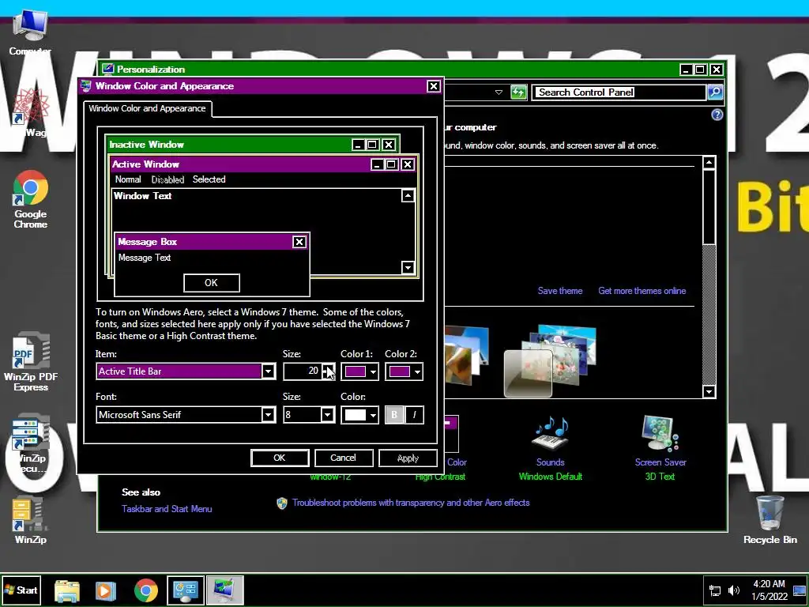Switch to the Personalization taskbar button

click(x=225, y=590)
